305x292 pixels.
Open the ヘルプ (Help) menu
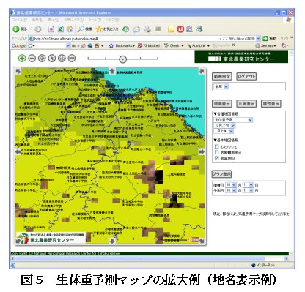pyautogui.click(x=112, y=20)
